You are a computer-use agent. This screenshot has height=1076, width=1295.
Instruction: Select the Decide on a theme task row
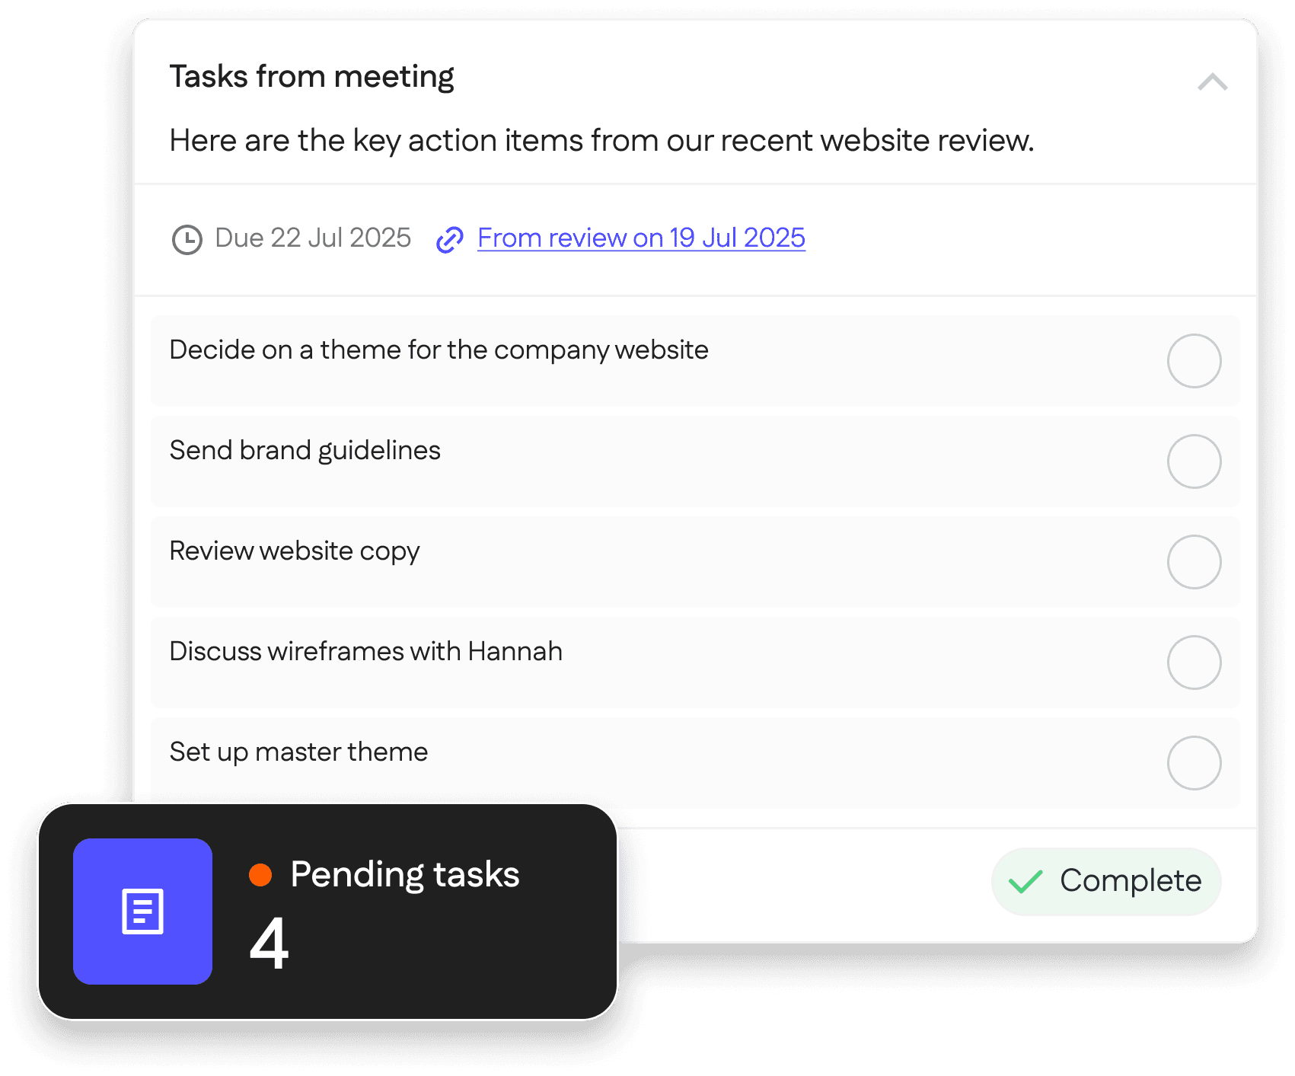click(x=695, y=360)
